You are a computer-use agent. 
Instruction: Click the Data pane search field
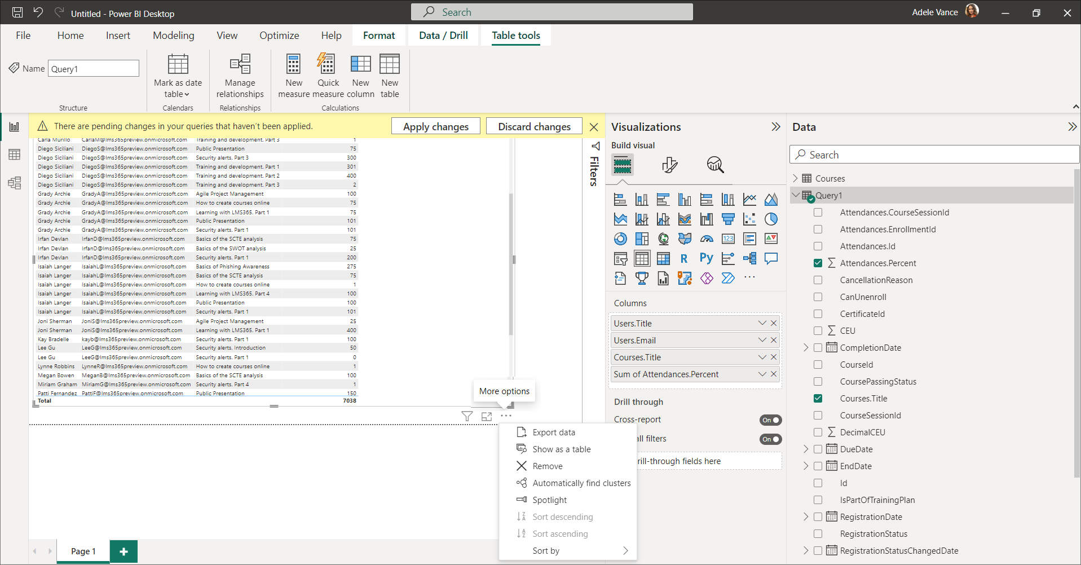pyautogui.click(x=933, y=155)
